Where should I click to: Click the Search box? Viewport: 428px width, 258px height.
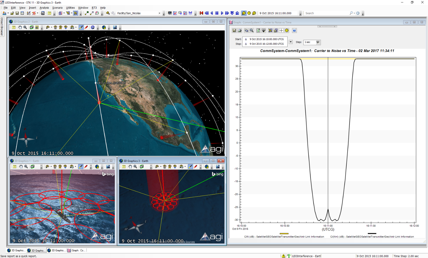(326, 13)
